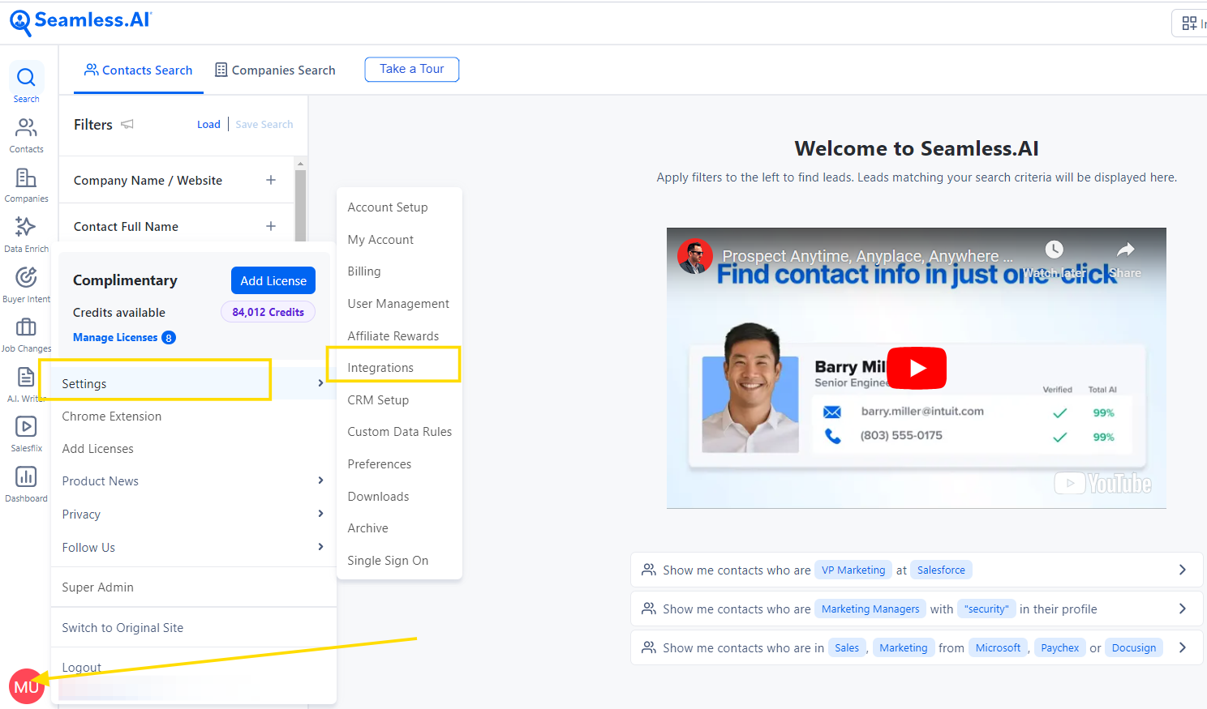Switch to Companies Search tab
Screen dimensions: 1207x709
coord(275,70)
